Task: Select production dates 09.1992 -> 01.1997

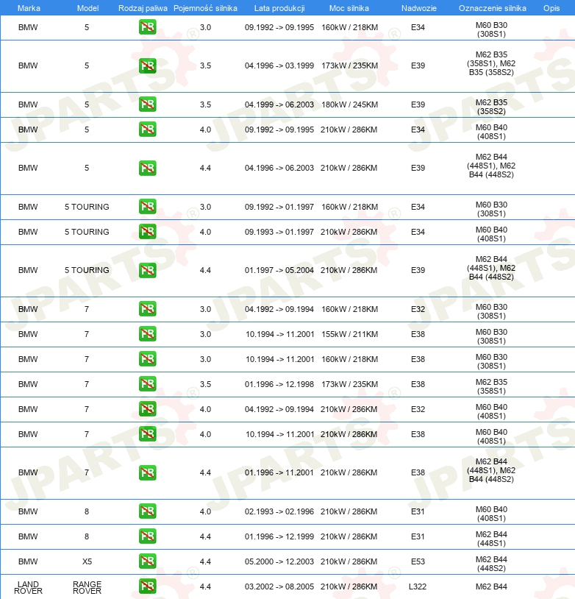Action: (x=279, y=207)
